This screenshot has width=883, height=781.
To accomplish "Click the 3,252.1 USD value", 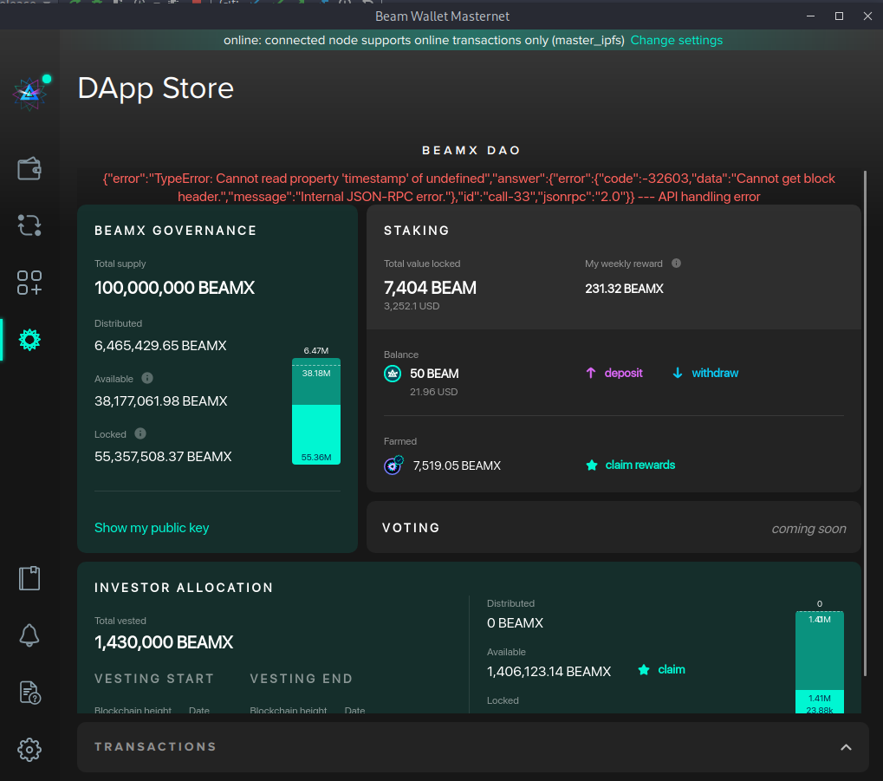I will click(x=412, y=306).
